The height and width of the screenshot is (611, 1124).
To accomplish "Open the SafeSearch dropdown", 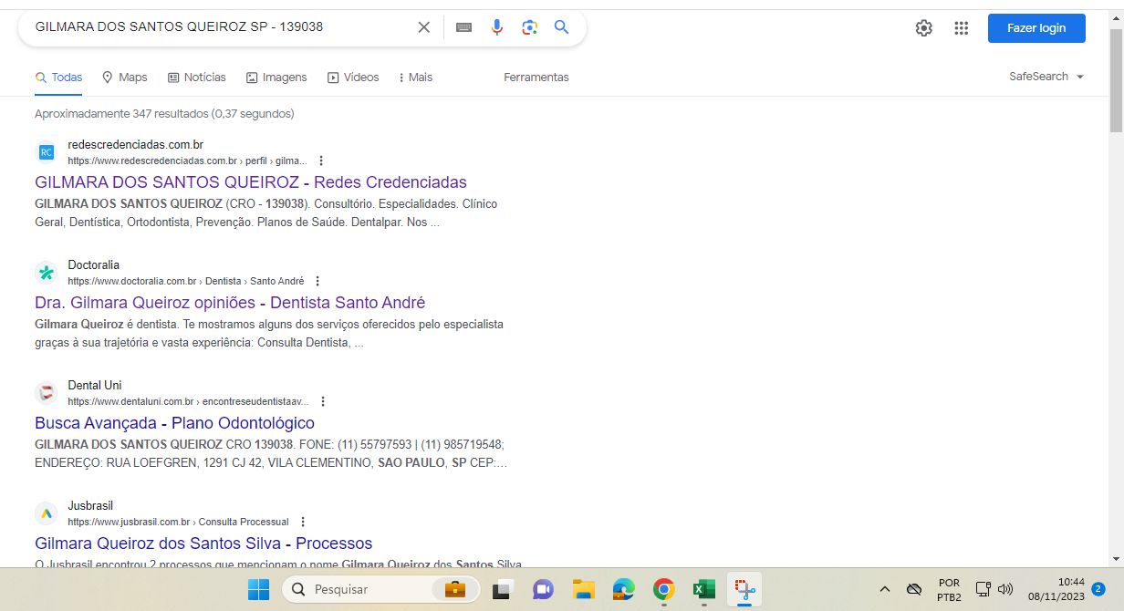I will coord(1046,77).
